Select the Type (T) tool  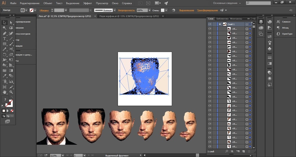5,39
